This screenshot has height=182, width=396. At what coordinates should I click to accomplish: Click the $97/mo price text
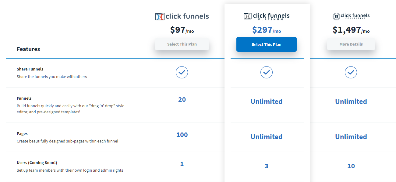(182, 30)
